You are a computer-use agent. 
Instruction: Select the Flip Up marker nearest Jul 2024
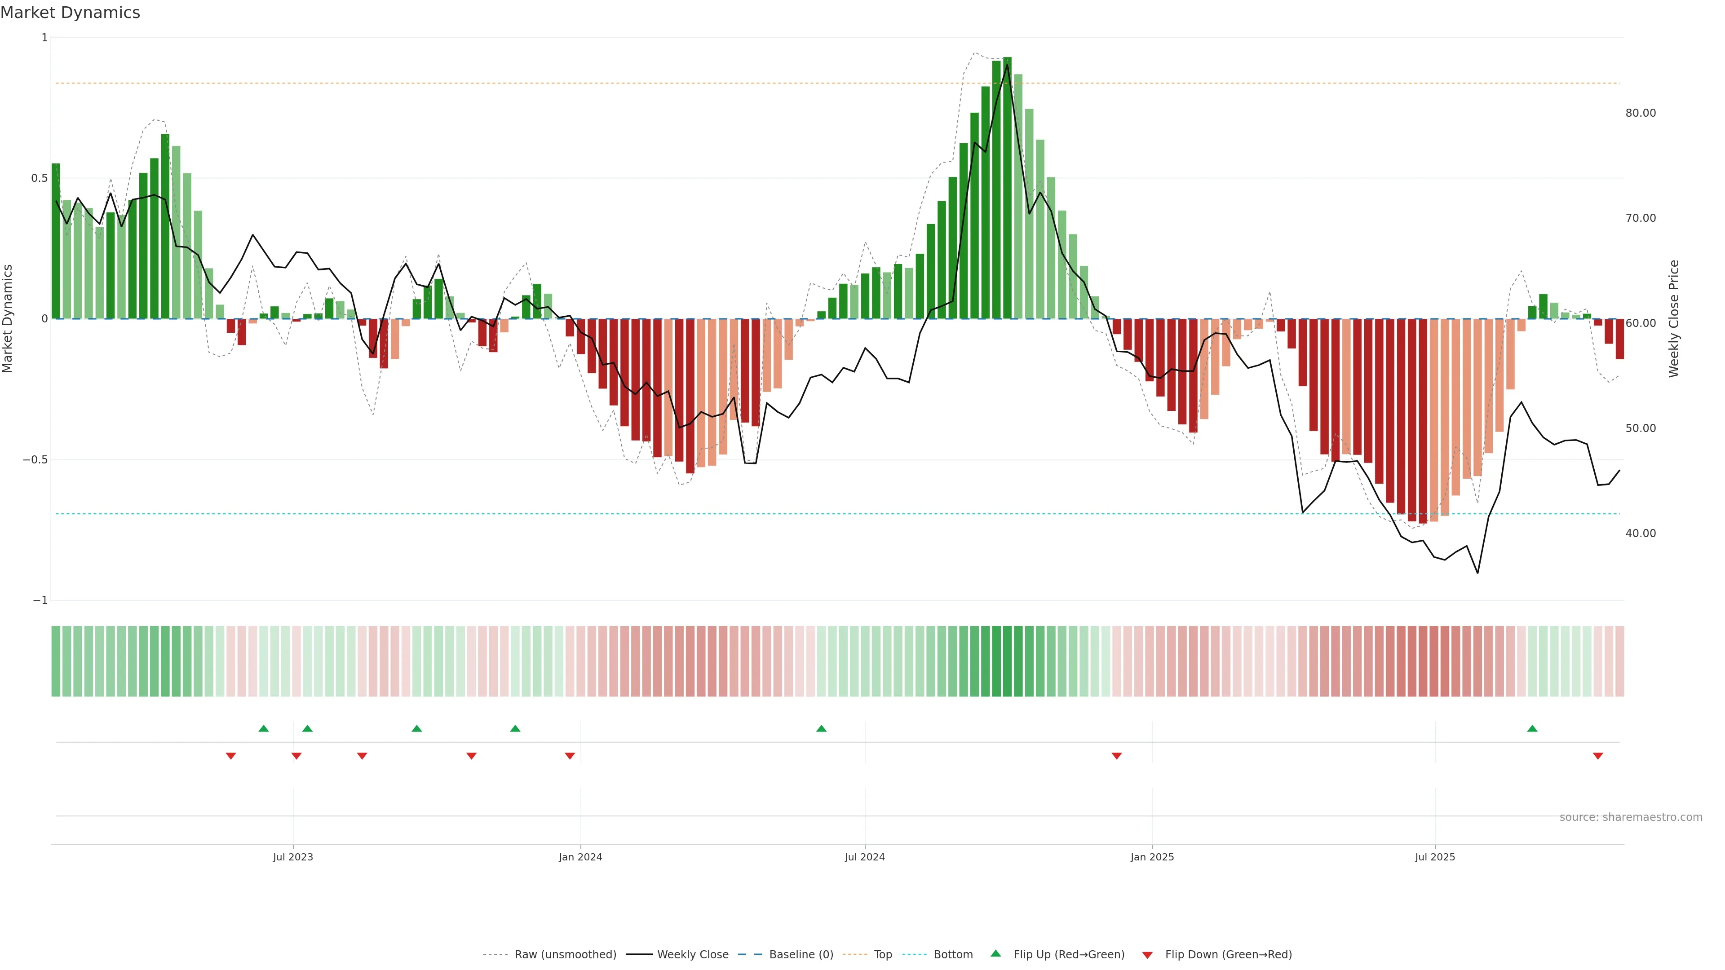click(822, 728)
